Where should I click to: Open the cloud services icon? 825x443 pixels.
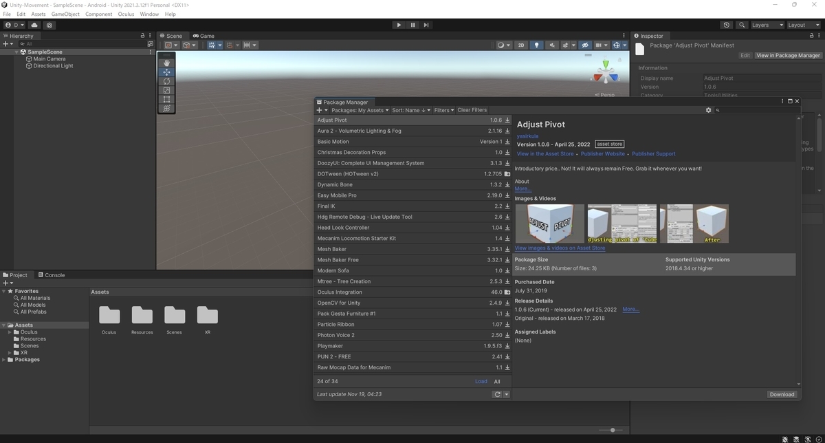34,25
